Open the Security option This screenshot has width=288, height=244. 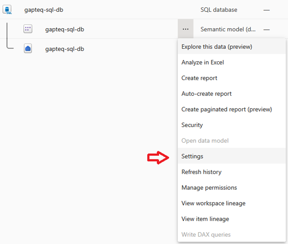pyautogui.click(x=192, y=125)
